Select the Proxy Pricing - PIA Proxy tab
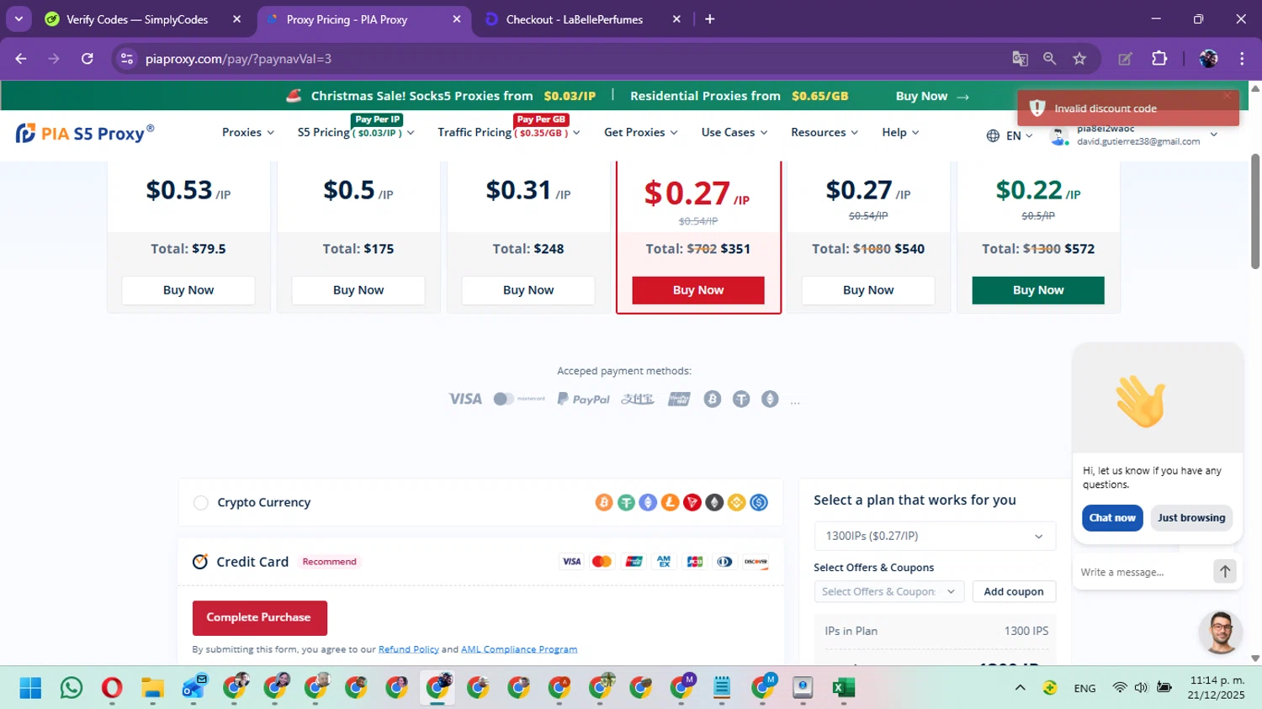 (363, 19)
